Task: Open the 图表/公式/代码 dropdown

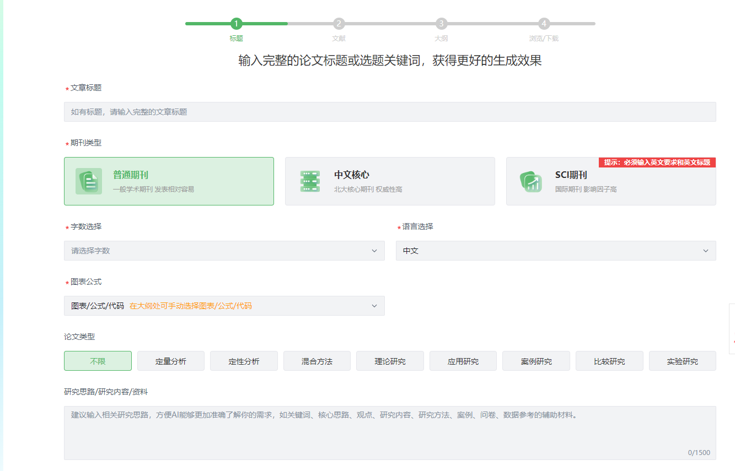Action: [224, 306]
